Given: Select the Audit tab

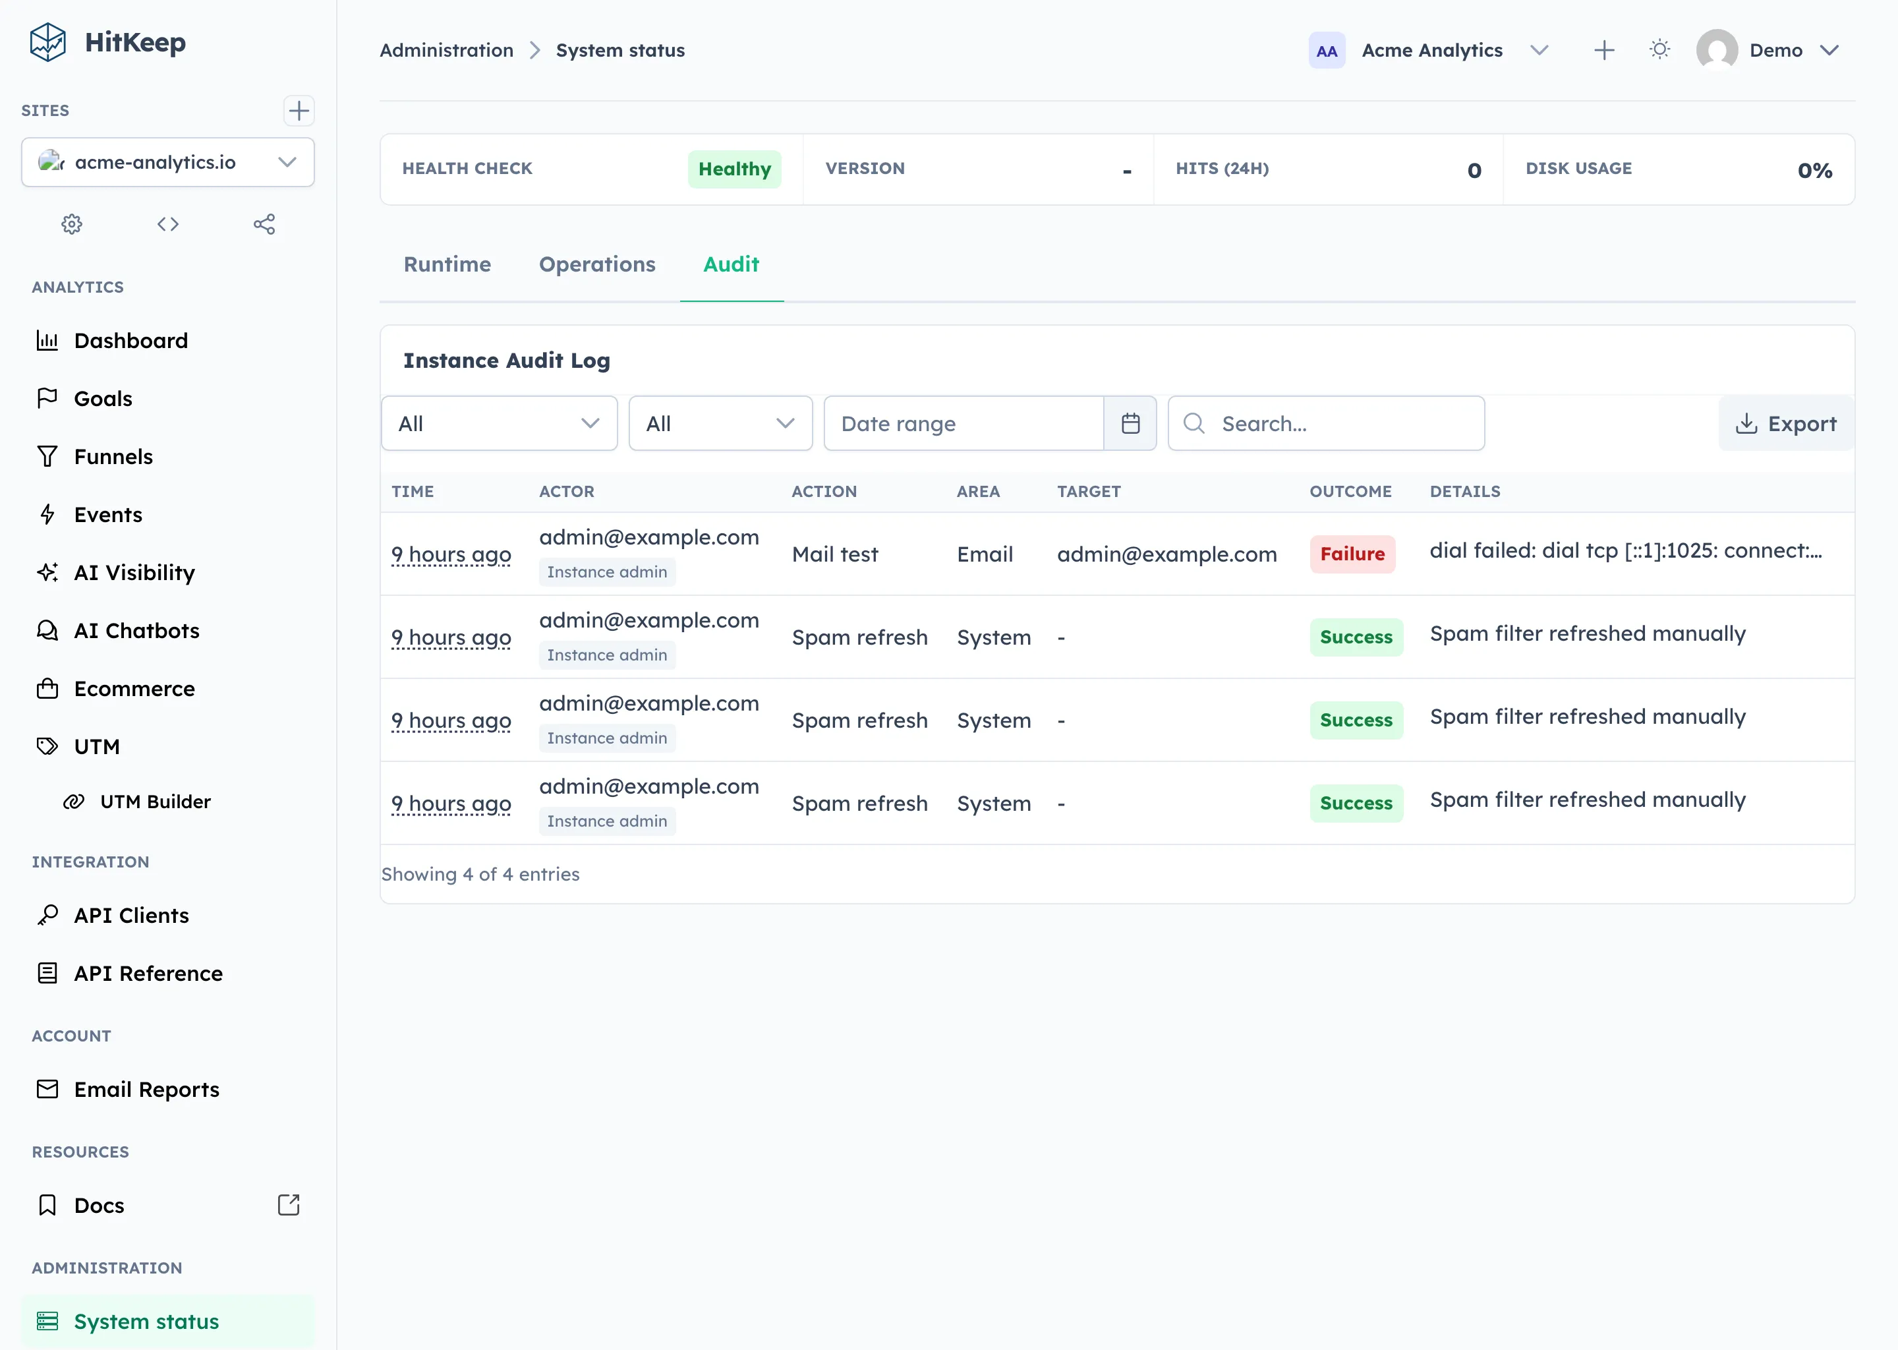Looking at the screenshot, I should (732, 264).
